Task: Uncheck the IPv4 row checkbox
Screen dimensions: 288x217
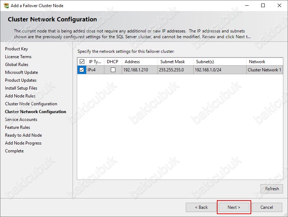Action: (x=81, y=70)
